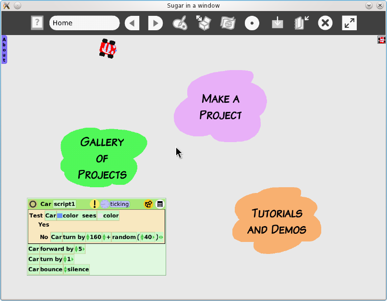The image size is (387, 301).
Task: Click the language globe flag icon
Action: click(228, 23)
